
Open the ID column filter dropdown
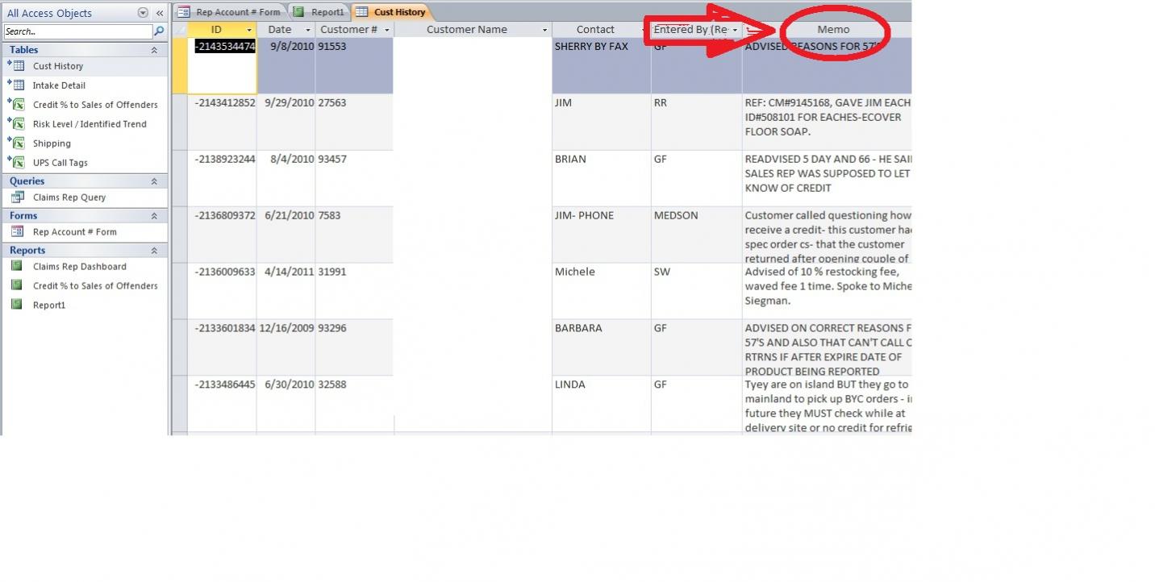click(249, 30)
